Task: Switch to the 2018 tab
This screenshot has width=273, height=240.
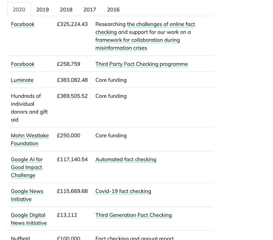Action: tap(66, 10)
